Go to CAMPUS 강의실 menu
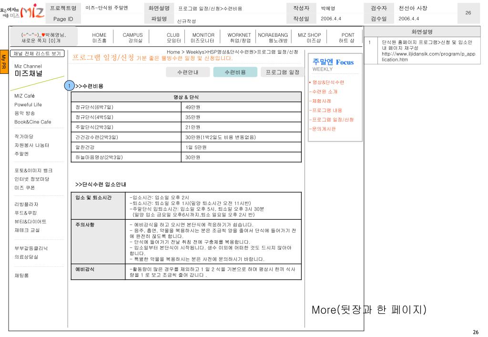Viewport: 488px width, 337px height. [x=132, y=38]
